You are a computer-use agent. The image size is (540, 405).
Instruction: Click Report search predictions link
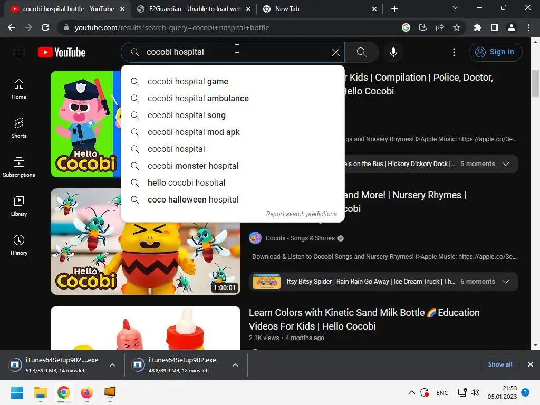301,214
